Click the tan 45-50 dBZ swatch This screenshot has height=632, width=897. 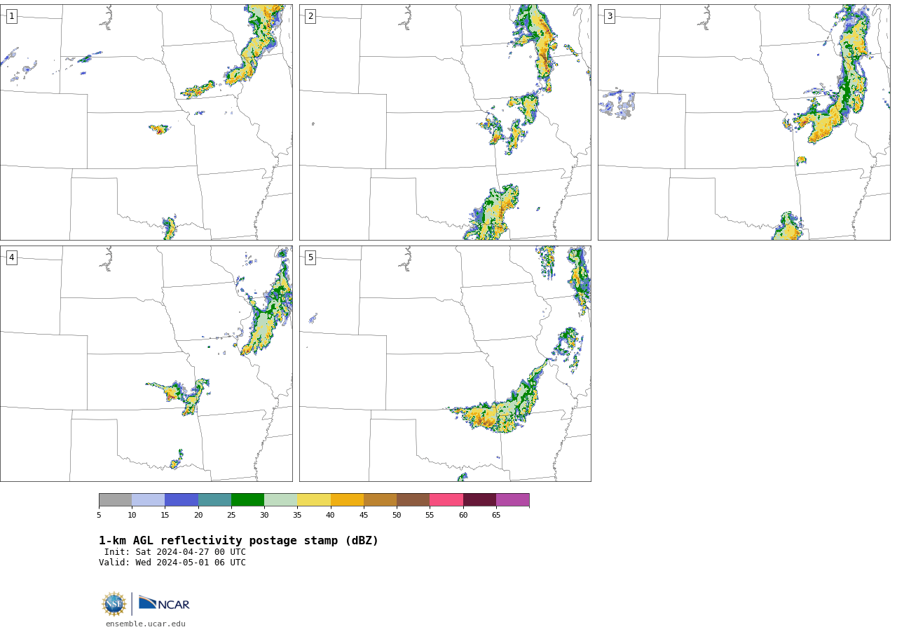[381, 500]
